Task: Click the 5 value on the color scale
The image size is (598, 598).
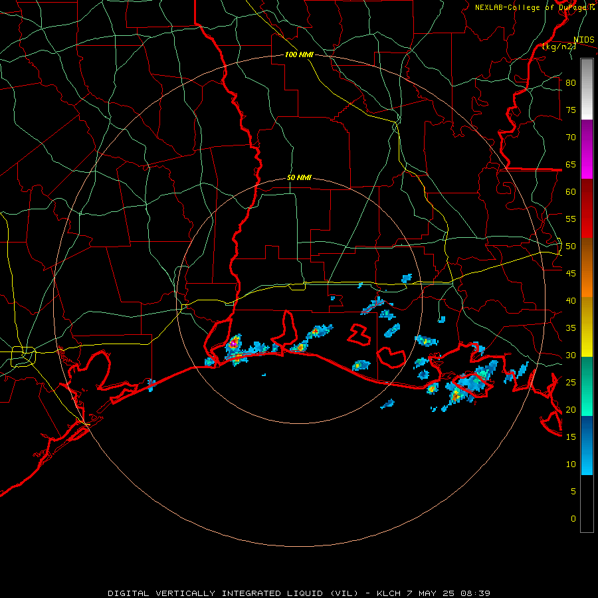Action: pyautogui.click(x=573, y=492)
